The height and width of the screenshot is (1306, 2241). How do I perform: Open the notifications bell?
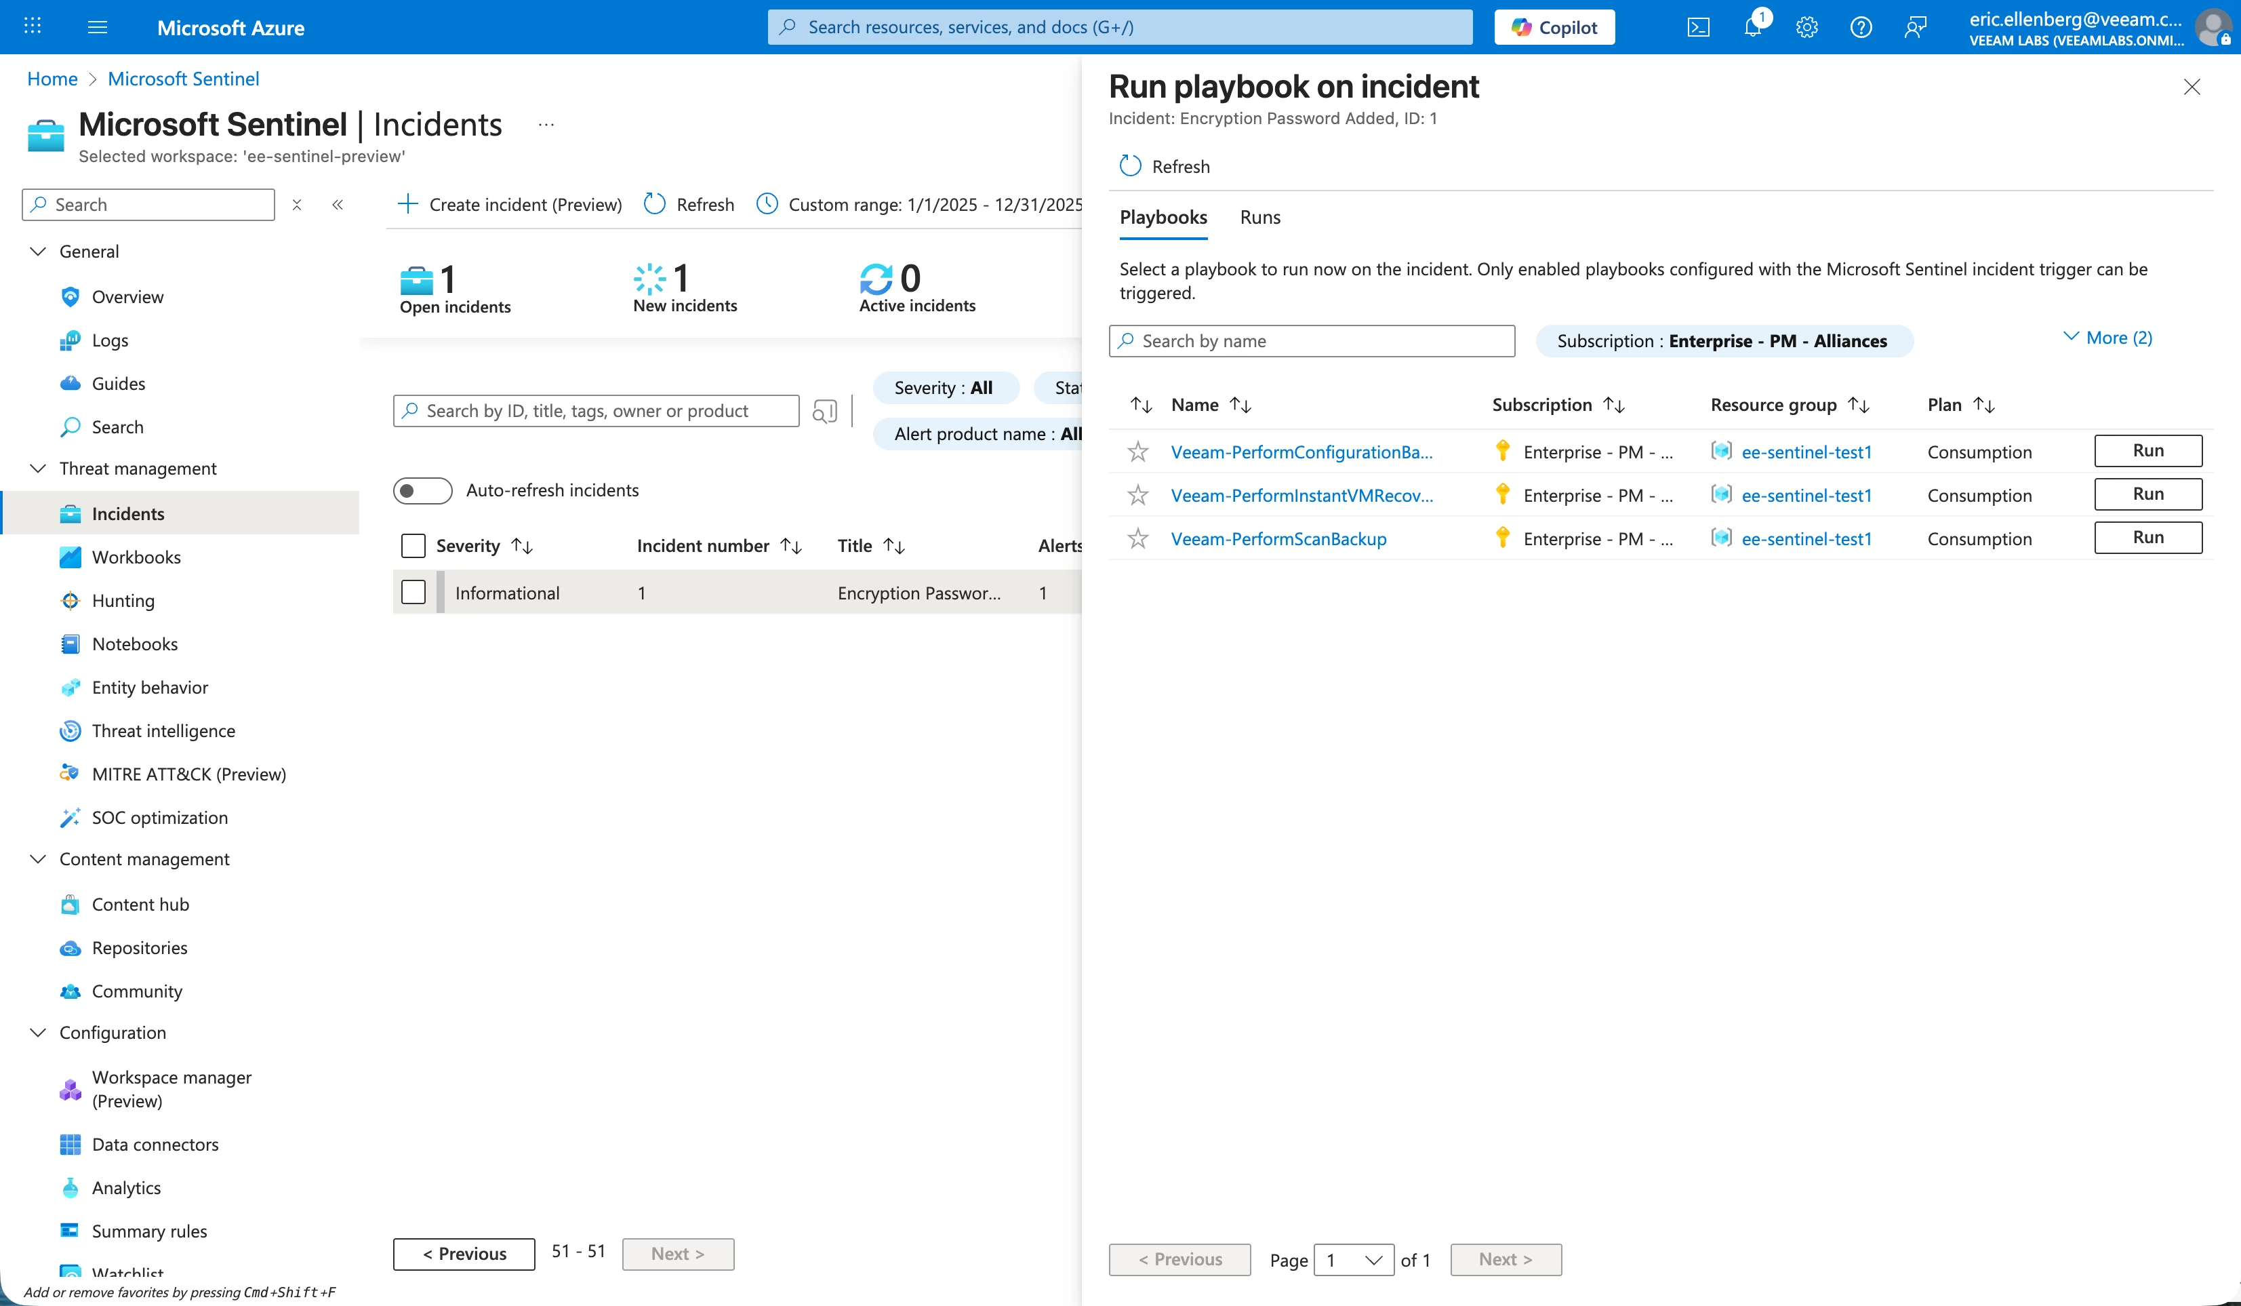point(1752,28)
